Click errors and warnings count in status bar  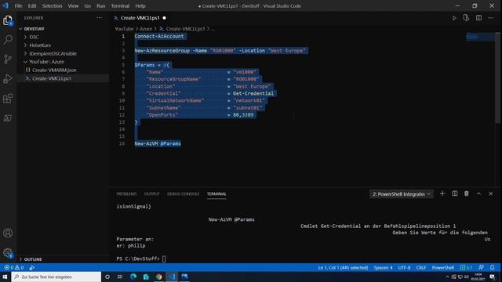[14, 268]
